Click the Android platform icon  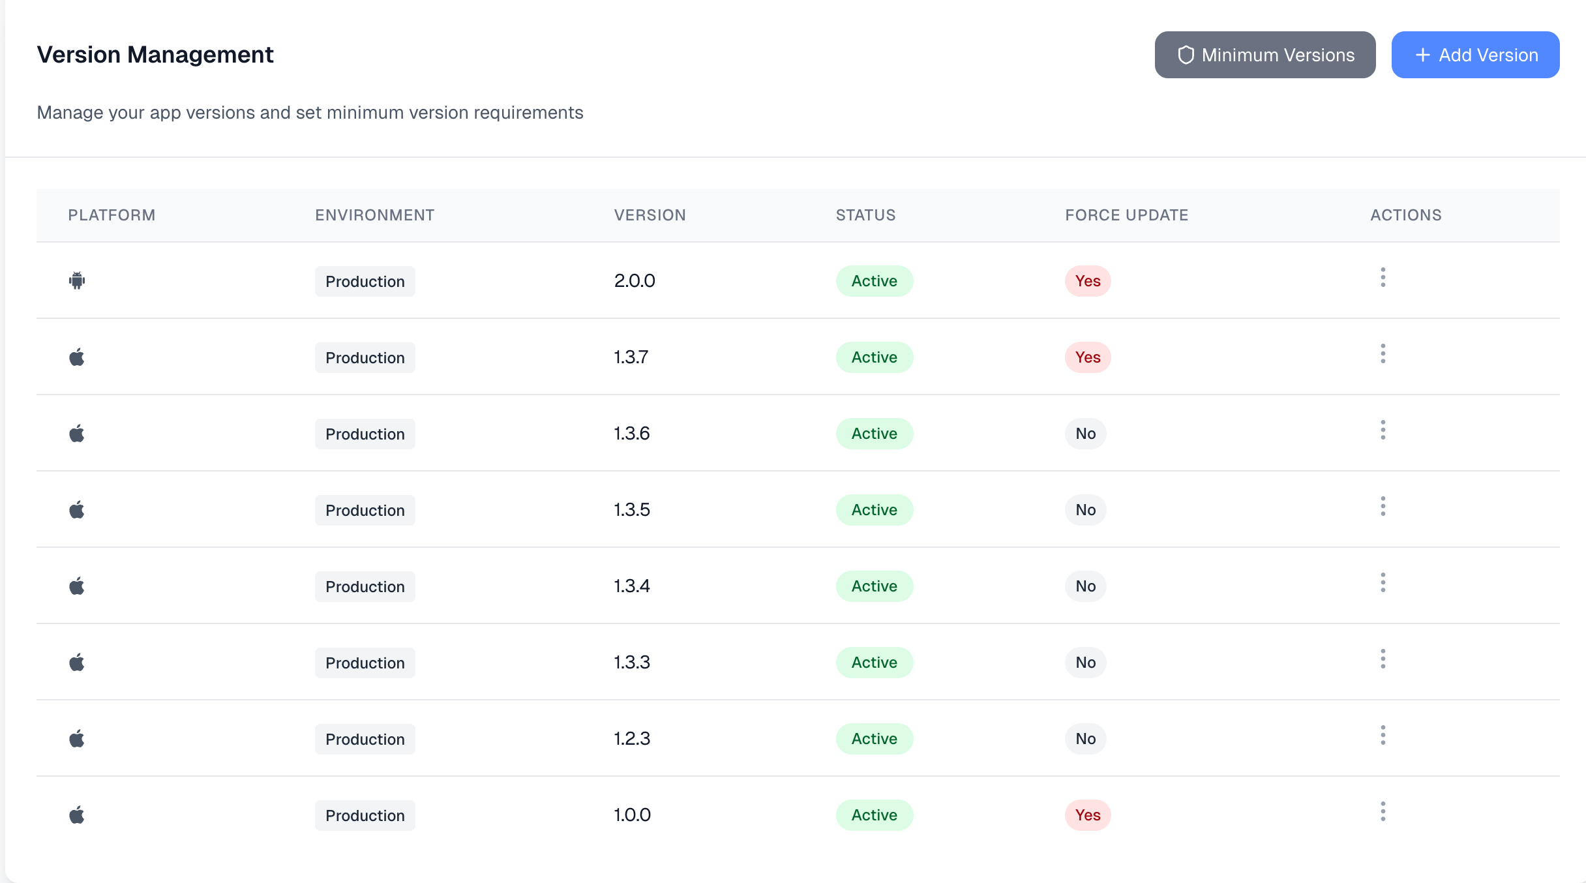tap(77, 281)
